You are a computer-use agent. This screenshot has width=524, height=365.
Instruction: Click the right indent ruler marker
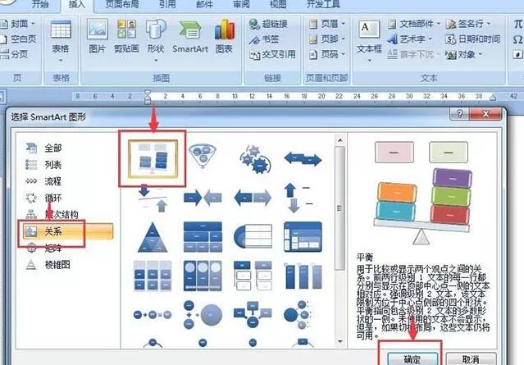[x=493, y=98]
